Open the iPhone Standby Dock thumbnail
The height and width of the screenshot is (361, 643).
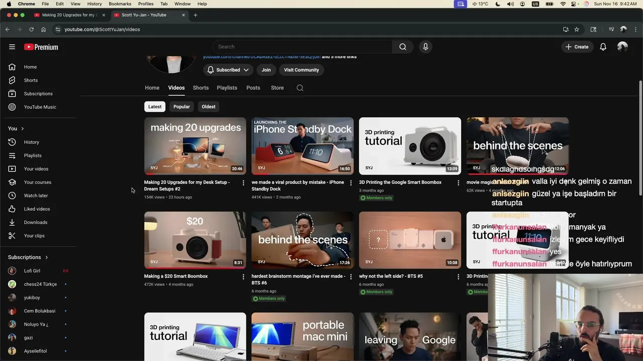coord(302,146)
